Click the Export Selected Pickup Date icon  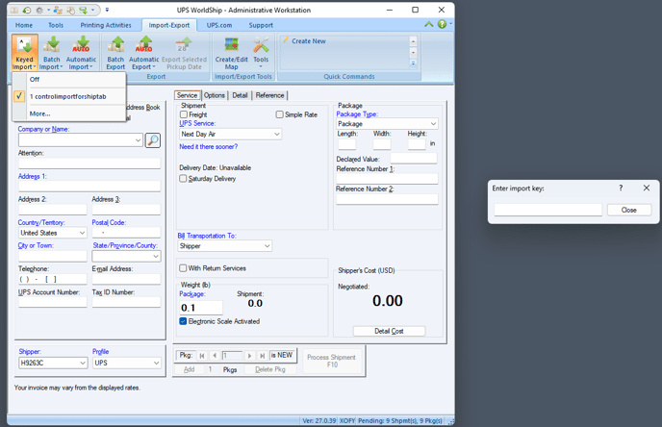pyautogui.click(x=184, y=52)
